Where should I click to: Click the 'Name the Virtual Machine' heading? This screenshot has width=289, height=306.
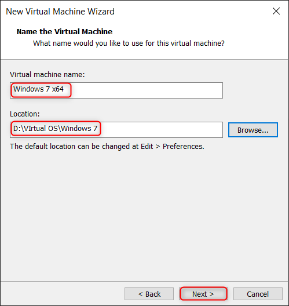[x=64, y=32]
